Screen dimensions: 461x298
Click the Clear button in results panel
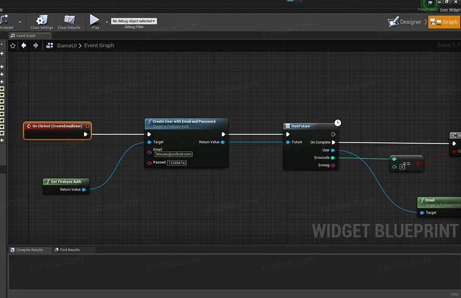[x=454, y=294]
